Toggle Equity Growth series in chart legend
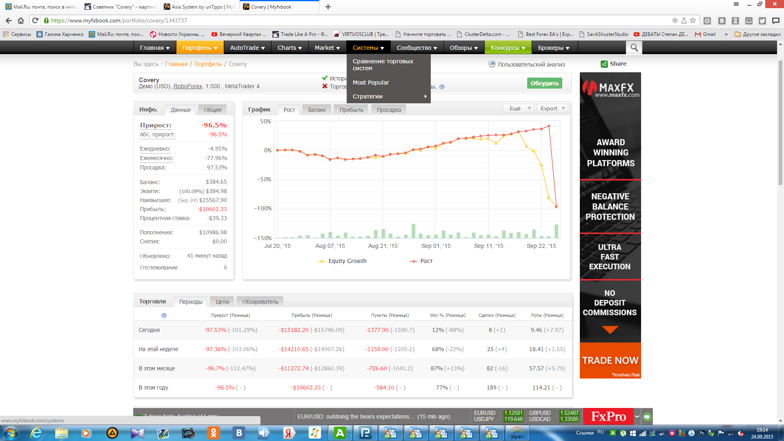The height and width of the screenshot is (441, 784). point(342,261)
